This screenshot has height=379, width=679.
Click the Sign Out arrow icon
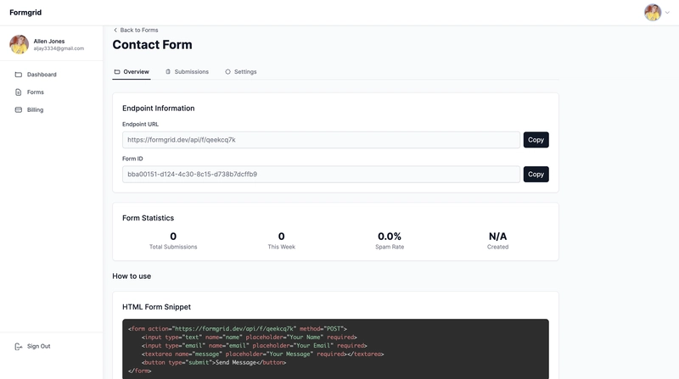(x=19, y=347)
